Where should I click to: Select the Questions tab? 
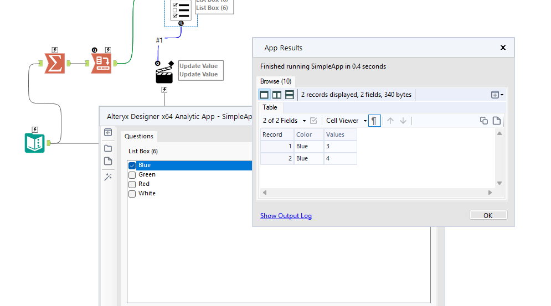139,136
